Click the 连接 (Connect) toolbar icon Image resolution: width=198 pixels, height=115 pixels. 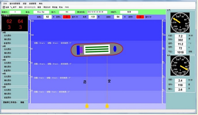(x=6, y=7)
